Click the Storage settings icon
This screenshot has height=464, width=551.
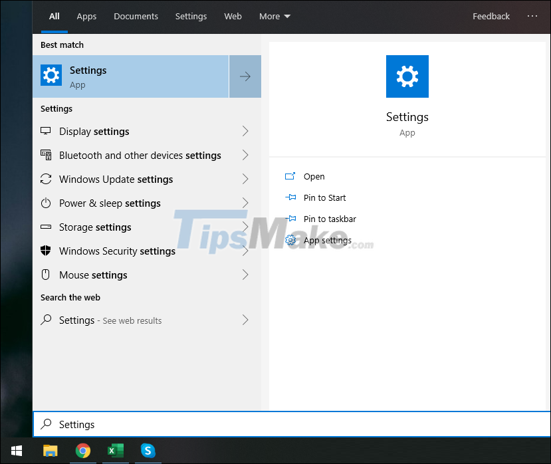pos(46,227)
